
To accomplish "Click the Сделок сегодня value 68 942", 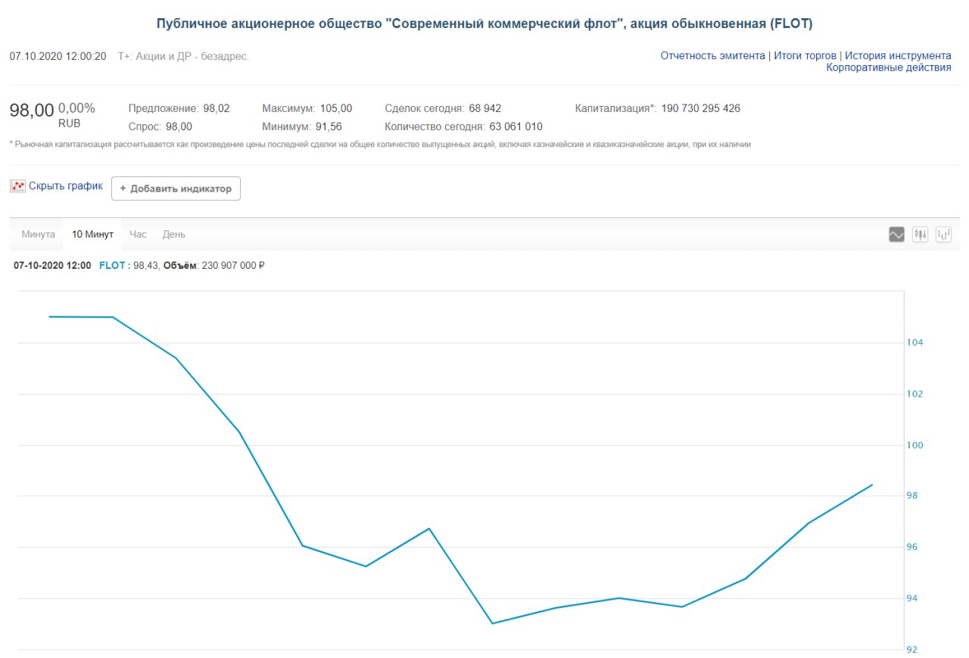I will 484,108.
